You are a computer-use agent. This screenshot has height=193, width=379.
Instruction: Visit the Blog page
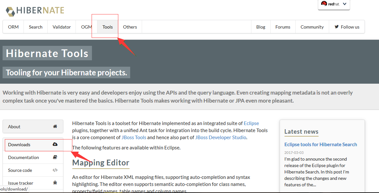[x=261, y=27]
